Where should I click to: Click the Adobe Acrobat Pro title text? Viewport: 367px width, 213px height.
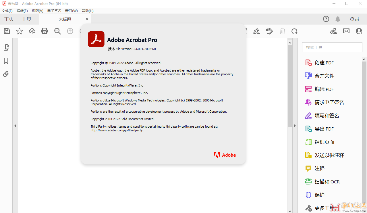[x=132, y=40]
